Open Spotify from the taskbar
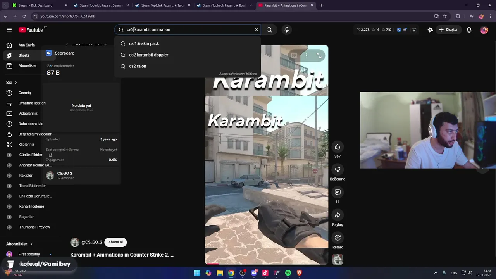 [288, 273]
